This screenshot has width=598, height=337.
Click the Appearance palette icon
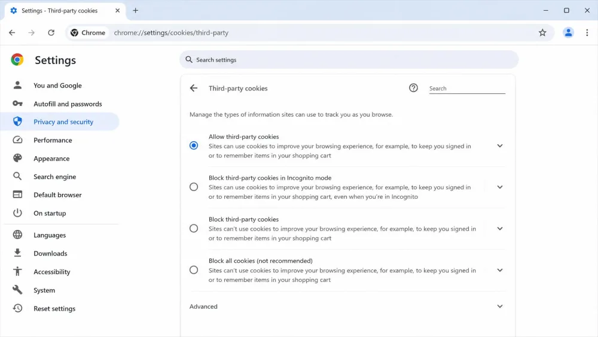tap(17, 158)
